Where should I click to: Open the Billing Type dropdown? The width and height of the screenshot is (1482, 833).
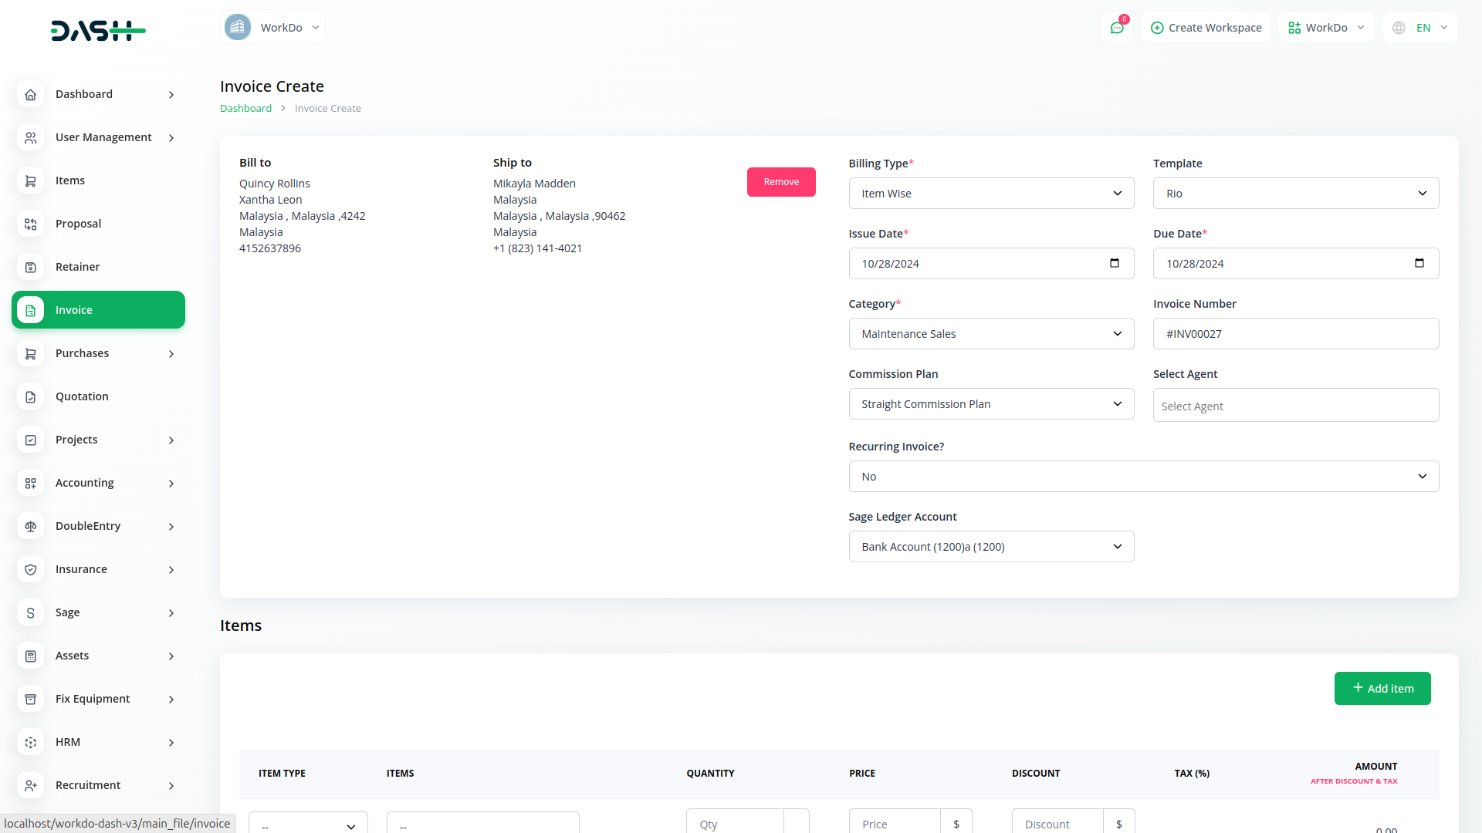tap(991, 194)
